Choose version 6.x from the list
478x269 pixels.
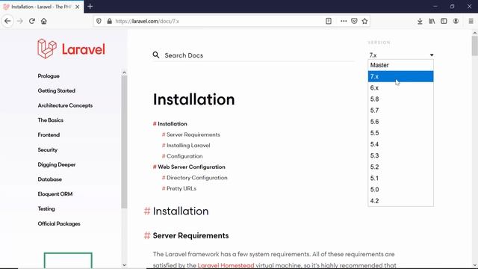pos(400,88)
